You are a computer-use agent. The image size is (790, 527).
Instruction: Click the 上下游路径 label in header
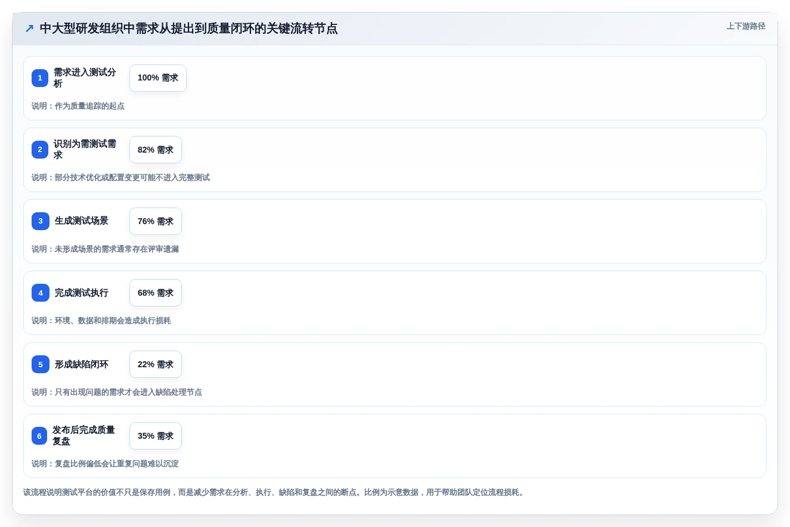pos(745,26)
